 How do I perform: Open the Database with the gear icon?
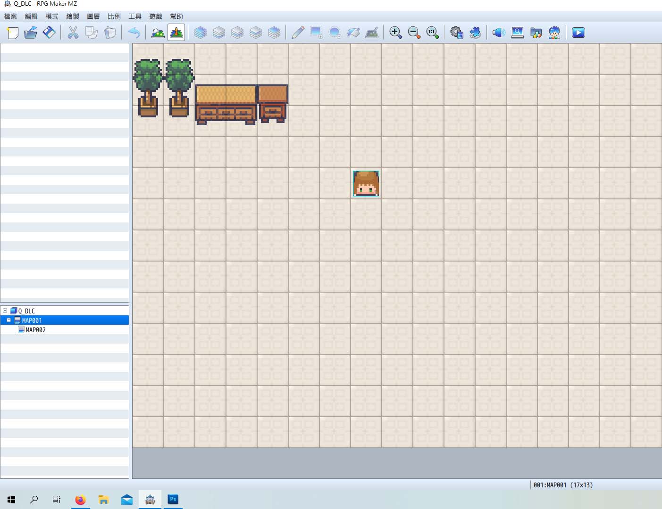(x=456, y=33)
